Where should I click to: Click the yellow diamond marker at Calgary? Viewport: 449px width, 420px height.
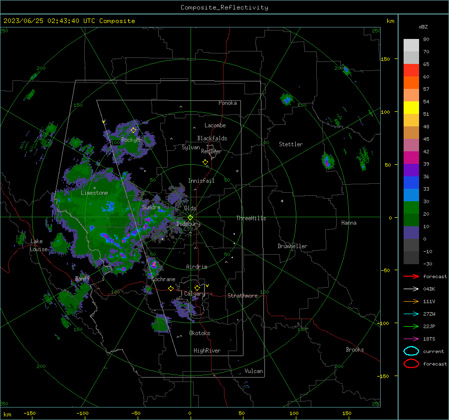(x=197, y=288)
